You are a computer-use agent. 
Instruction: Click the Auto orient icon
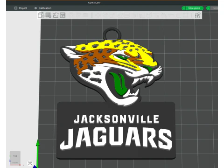point(56,15)
